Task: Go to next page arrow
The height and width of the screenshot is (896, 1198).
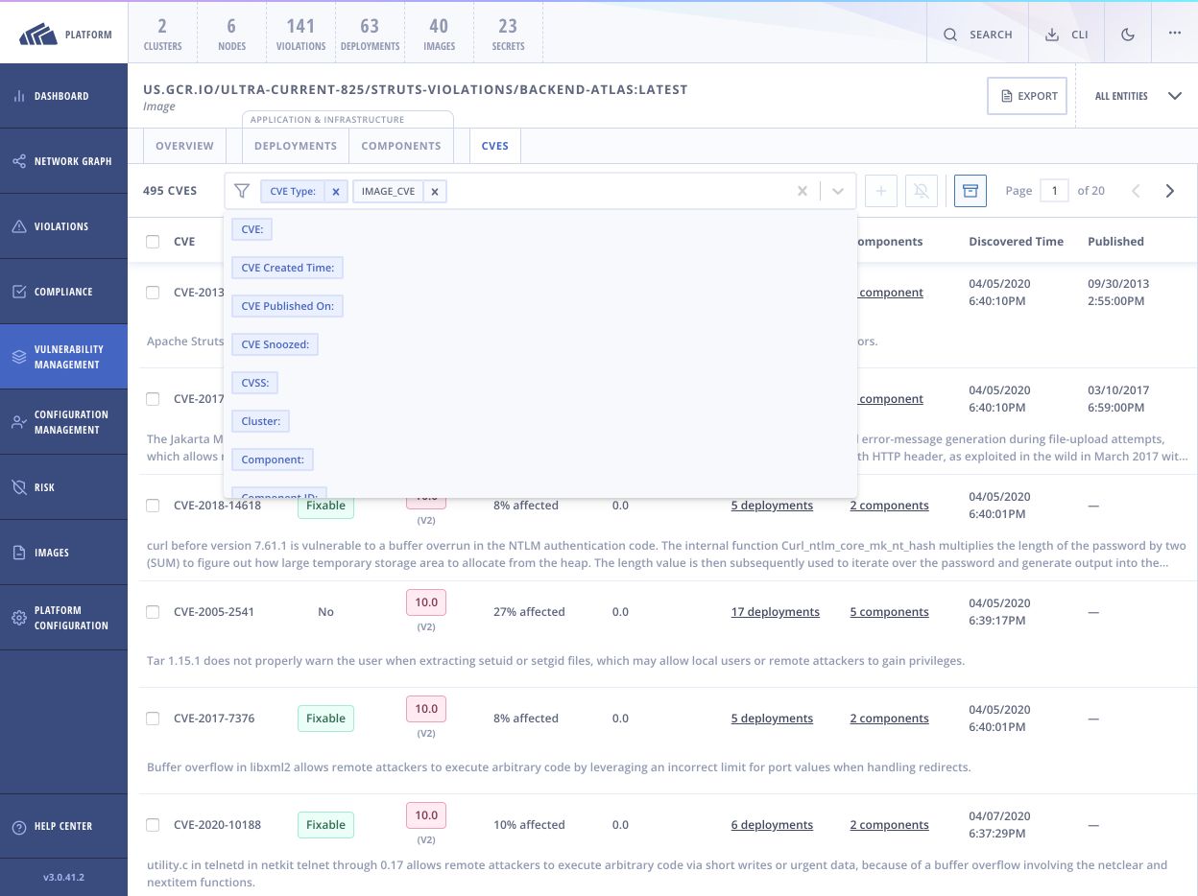Action: tap(1169, 191)
